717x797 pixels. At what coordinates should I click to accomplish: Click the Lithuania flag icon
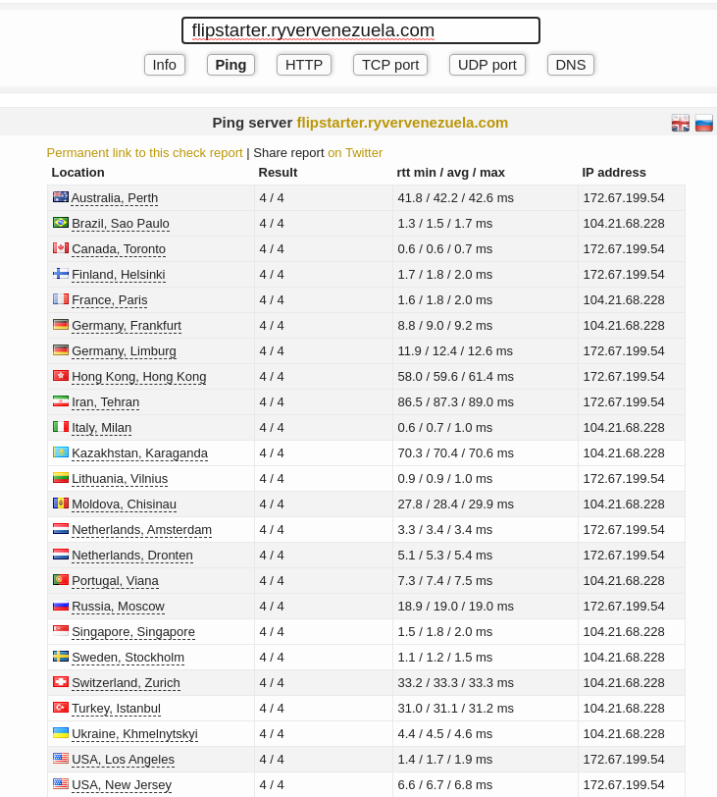click(x=61, y=477)
